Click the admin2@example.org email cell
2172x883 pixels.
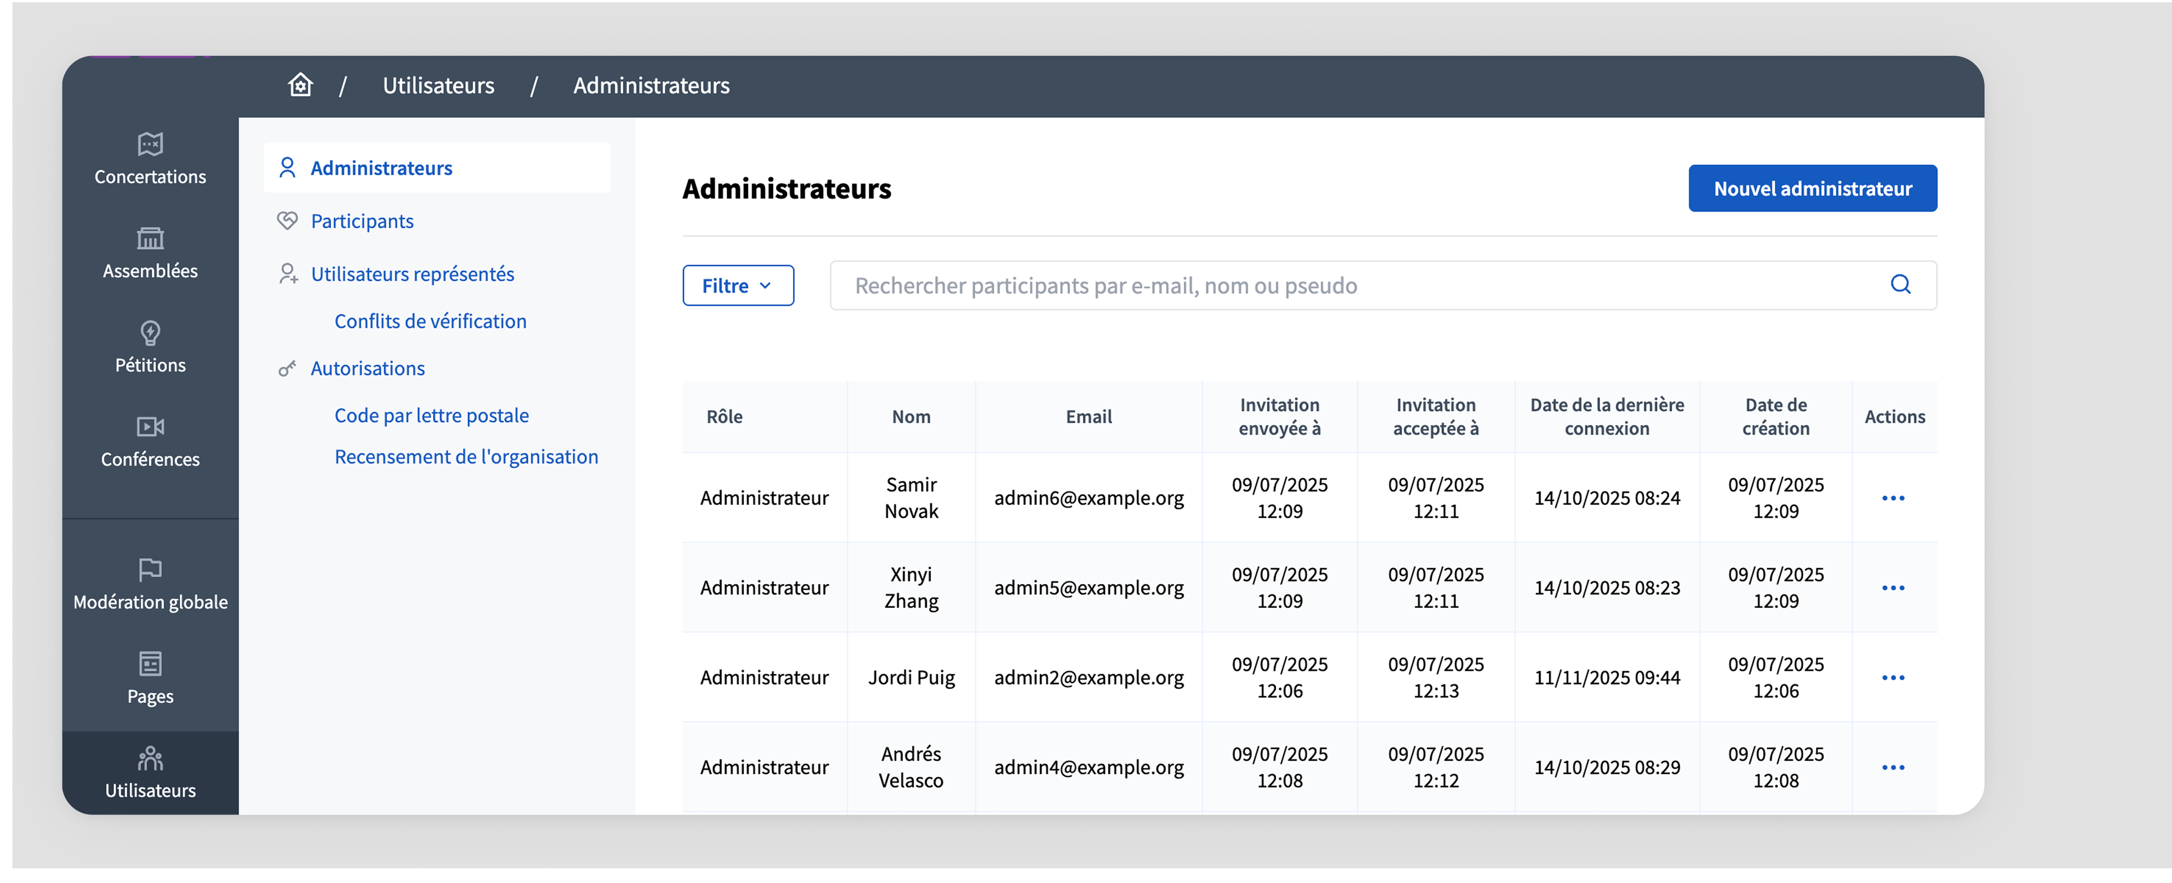pyautogui.click(x=1089, y=678)
